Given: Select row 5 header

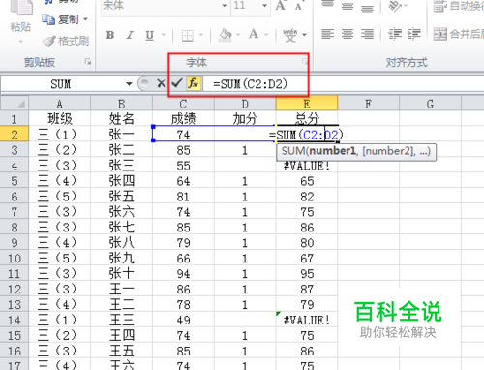Looking at the screenshot, I should click(15, 181).
